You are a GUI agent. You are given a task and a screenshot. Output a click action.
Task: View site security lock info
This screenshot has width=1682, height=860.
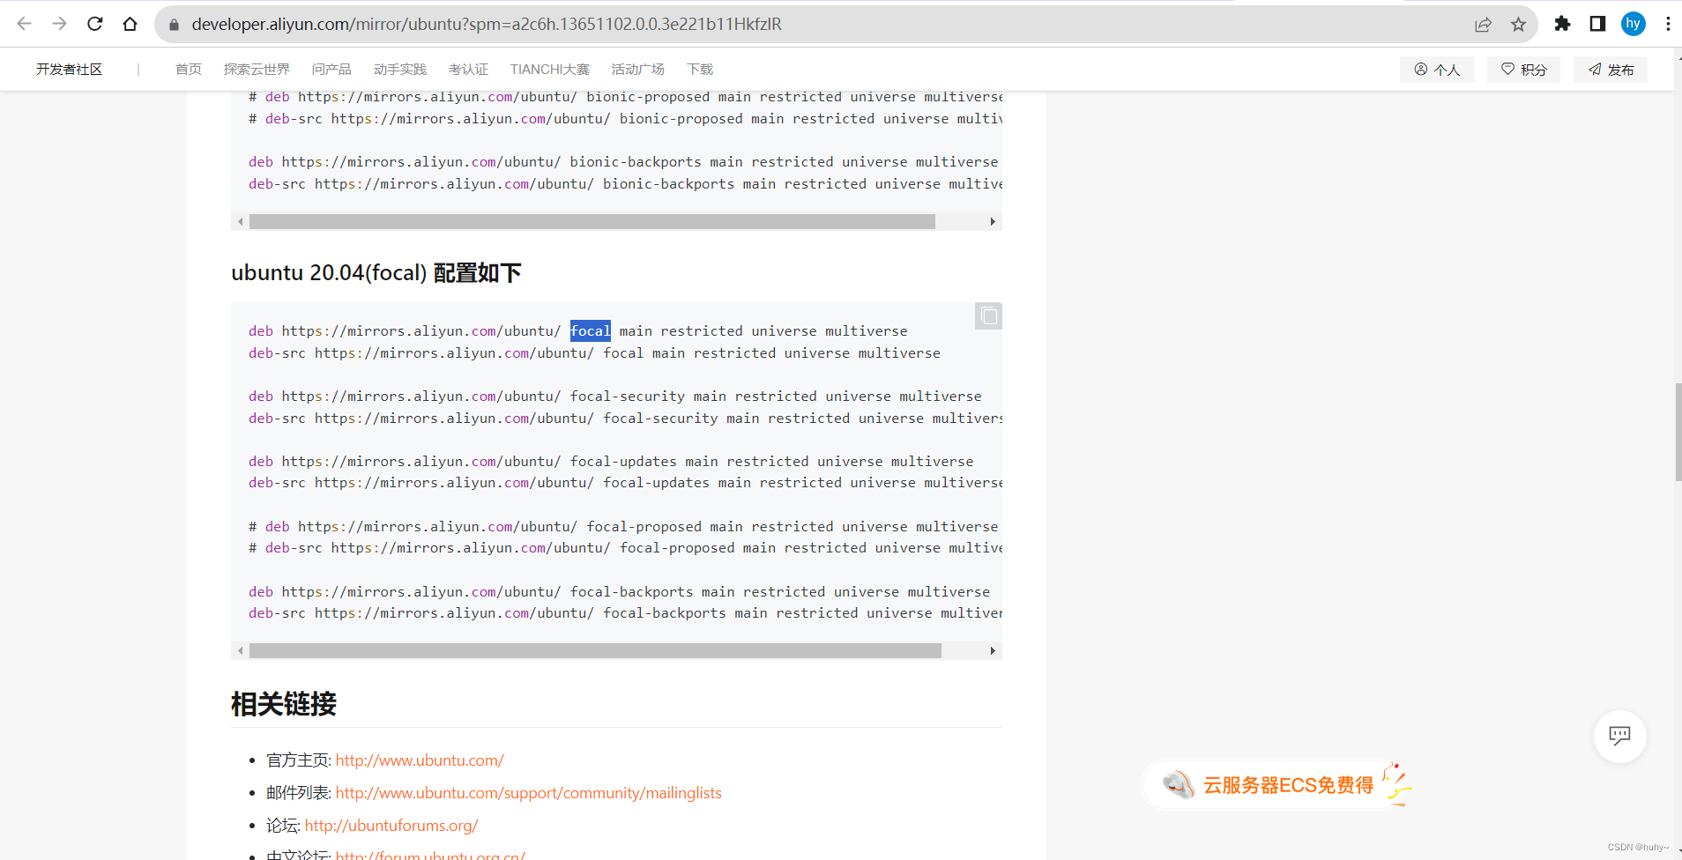tap(174, 25)
